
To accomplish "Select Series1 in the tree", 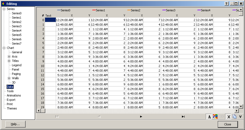I will [16, 18].
